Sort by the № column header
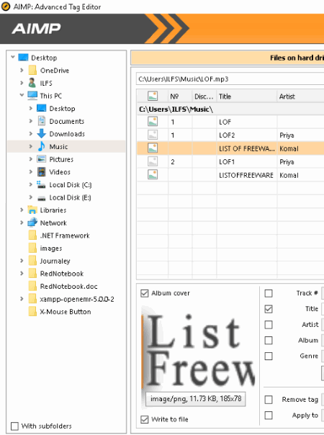The width and height of the screenshot is (324, 435). (x=180, y=97)
